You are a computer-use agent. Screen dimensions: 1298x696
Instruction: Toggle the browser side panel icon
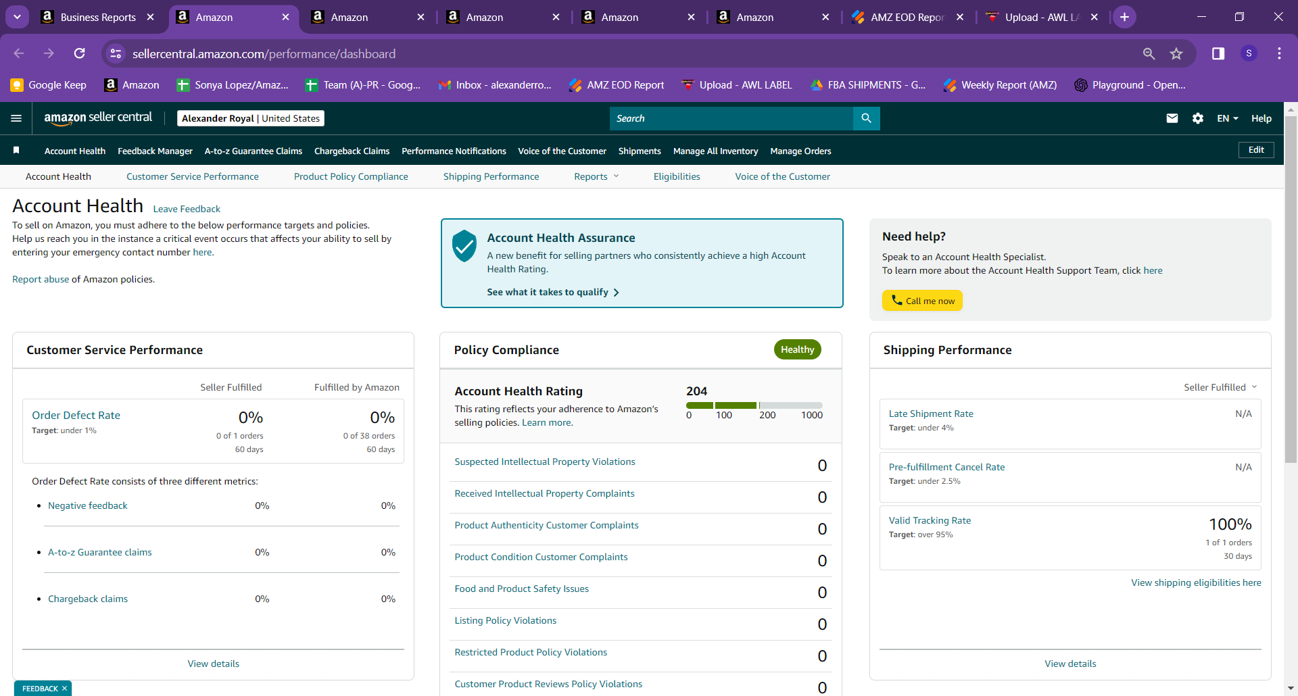pyautogui.click(x=1218, y=53)
